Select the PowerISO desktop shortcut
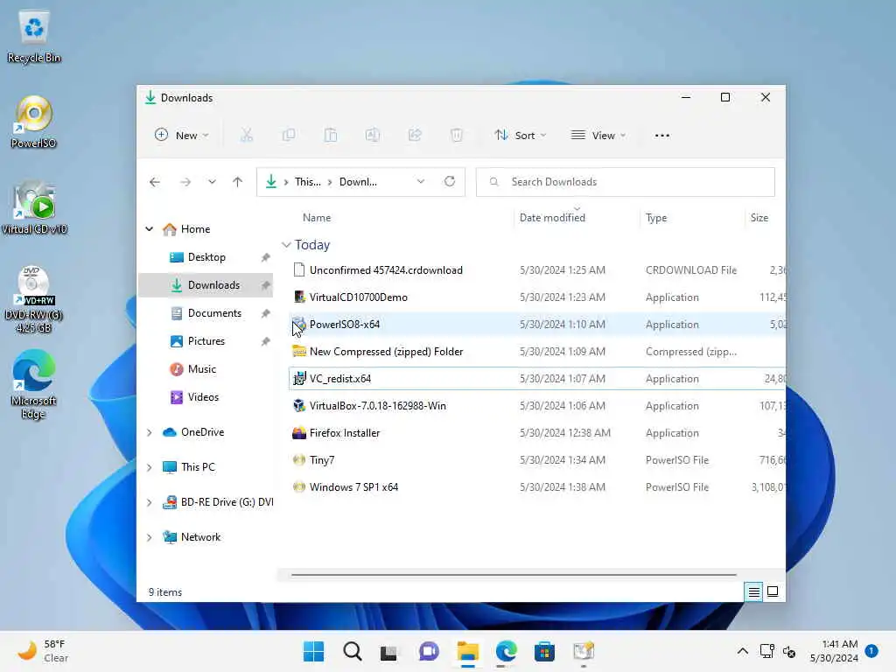Viewport: 896px width, 672px height. coord(34,122)
